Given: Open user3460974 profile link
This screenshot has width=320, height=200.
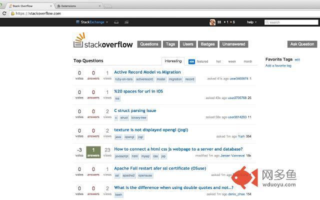Looking at the screenshot, I should click(x=239, y=78).
